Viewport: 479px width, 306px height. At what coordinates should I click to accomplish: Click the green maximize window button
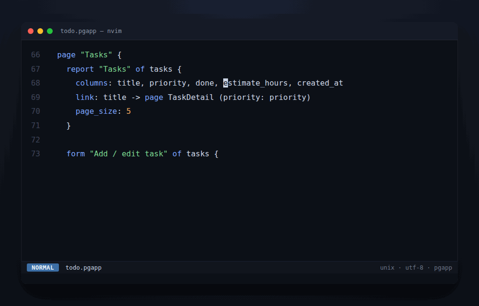point(50,31)
